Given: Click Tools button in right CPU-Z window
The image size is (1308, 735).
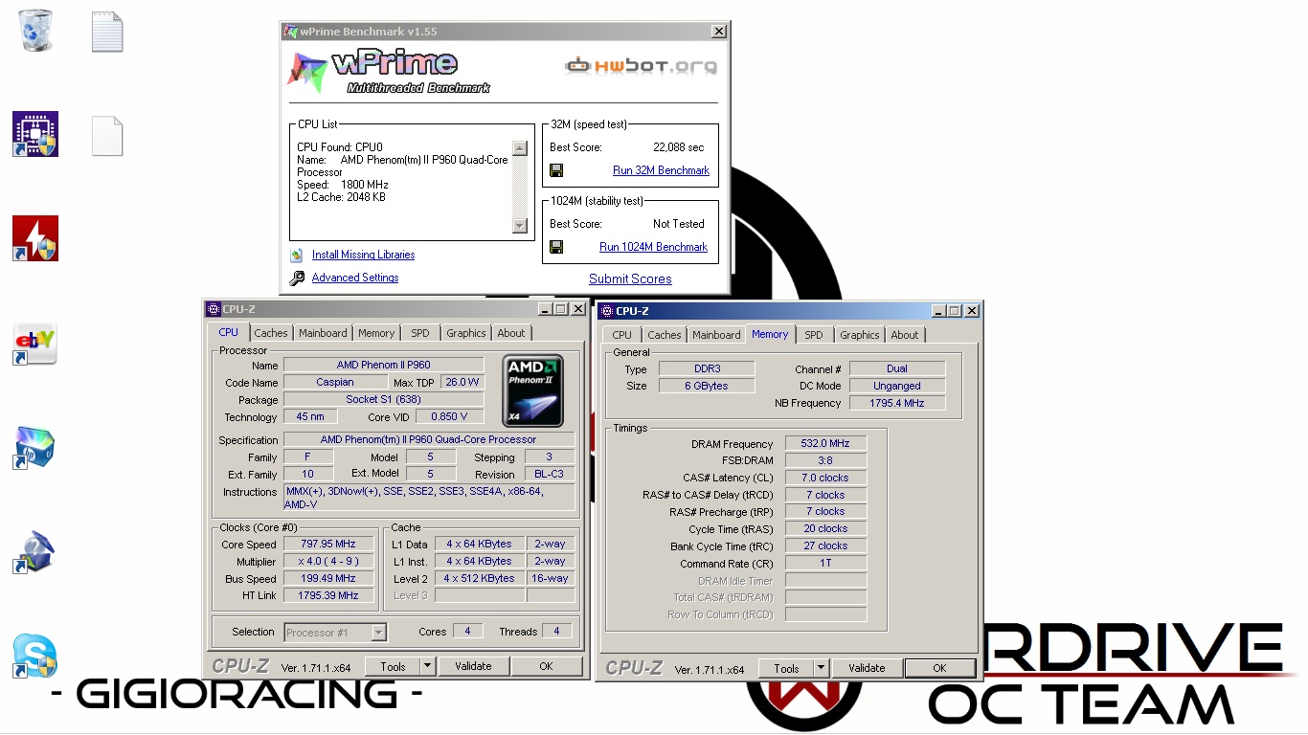Looking at the screenshot, I should tap(786, 668).
